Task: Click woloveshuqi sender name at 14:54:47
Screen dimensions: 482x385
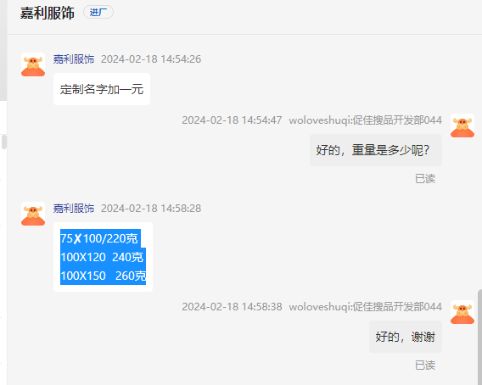Action: 366,120
